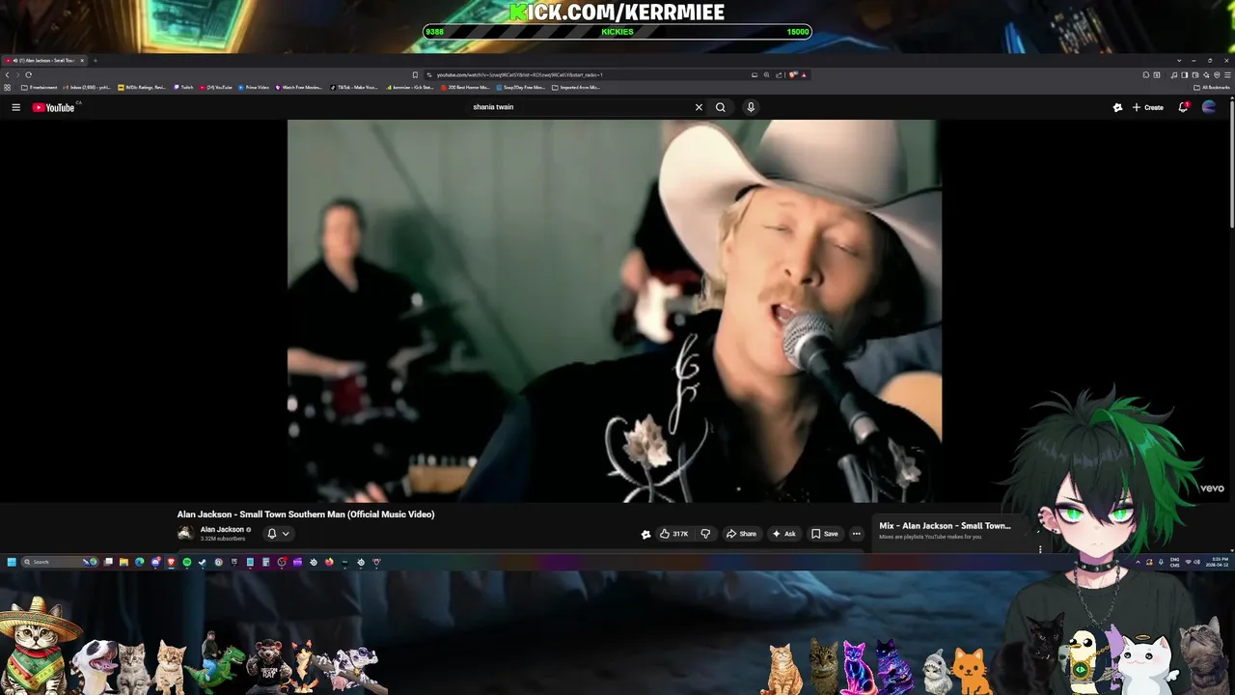Open the more actions ellipsis menu
Screen dimensions: 1235x695
856,534
